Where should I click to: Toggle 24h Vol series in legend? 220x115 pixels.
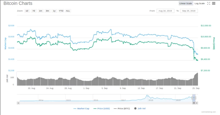click(140, 109)
